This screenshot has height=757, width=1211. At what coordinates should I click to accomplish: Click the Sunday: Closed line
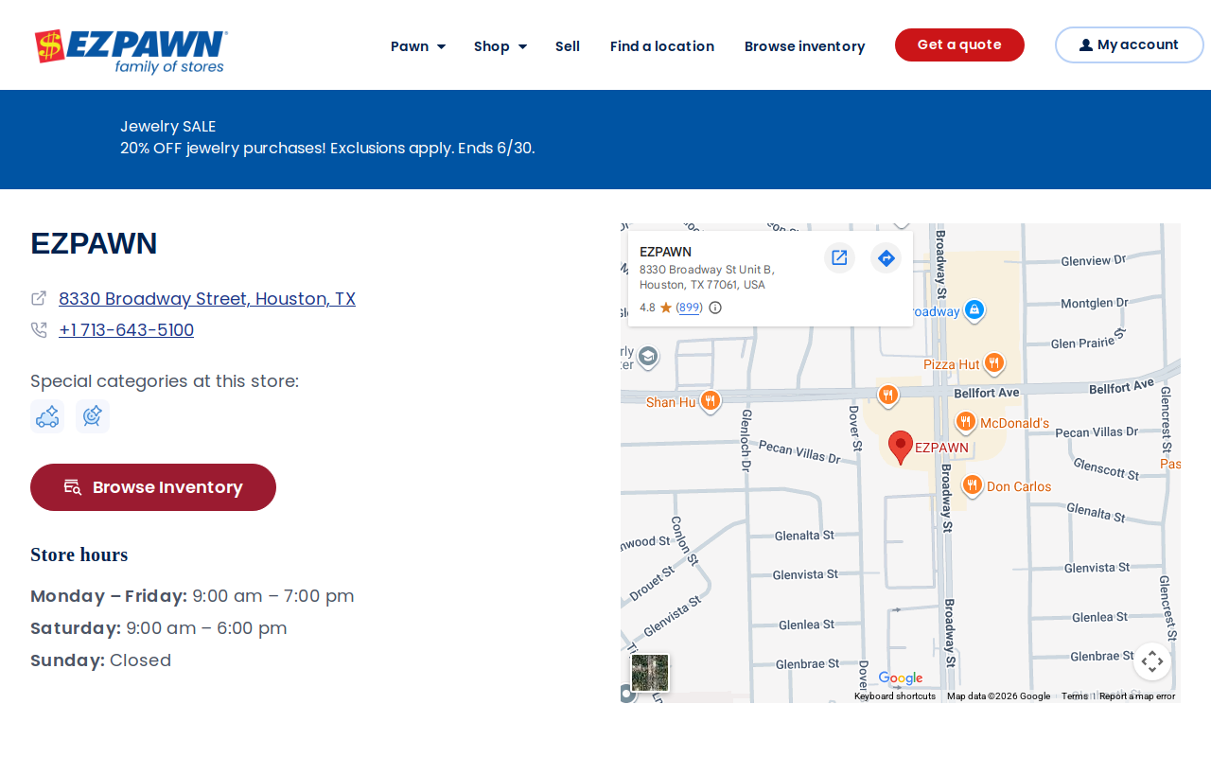pyautogui.click(x=101, y=660)
